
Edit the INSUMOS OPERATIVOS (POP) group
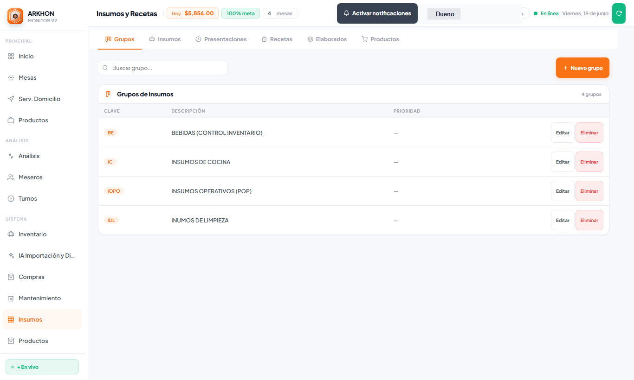(x=563, y=191)
